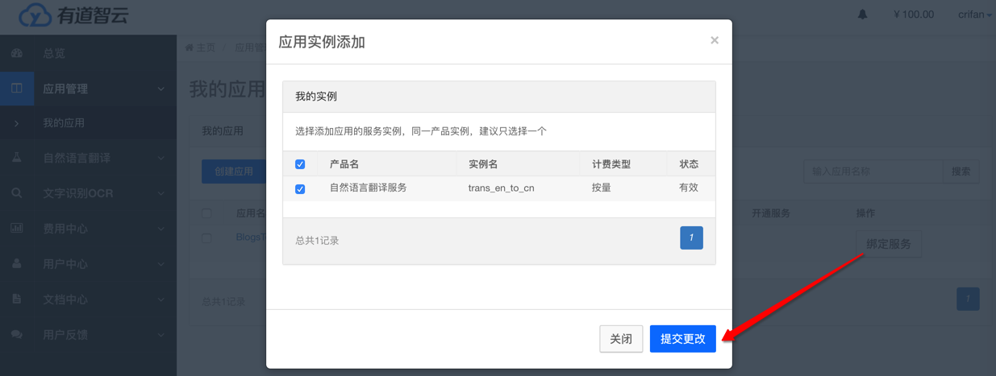Select page 1 in dialog pagination
996x376 pixels.
pos(691,238)
